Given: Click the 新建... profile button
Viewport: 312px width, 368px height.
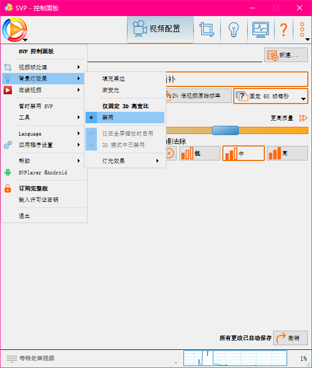Looking at the screenshot, I should (x=286, y=55).
